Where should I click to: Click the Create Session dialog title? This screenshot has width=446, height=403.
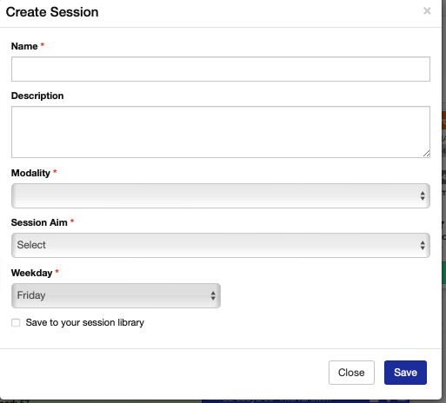(52, 12)
